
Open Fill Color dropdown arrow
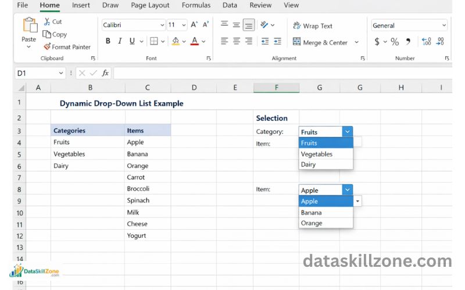184,41
